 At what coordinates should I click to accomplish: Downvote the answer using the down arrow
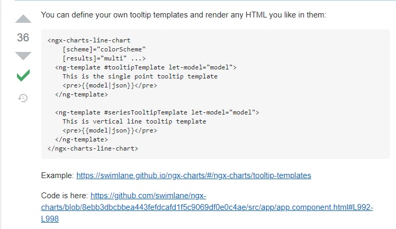23,56
